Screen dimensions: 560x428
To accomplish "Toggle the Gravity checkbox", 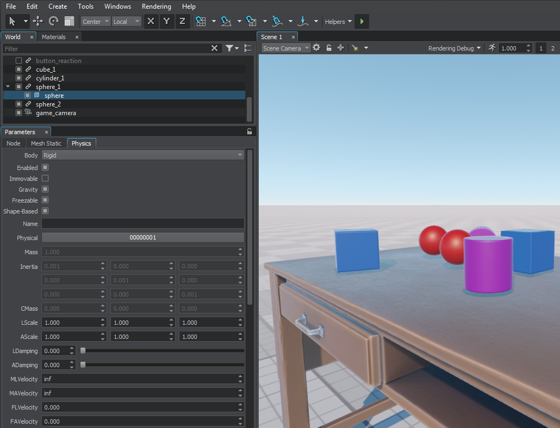I will pos(45,189).
